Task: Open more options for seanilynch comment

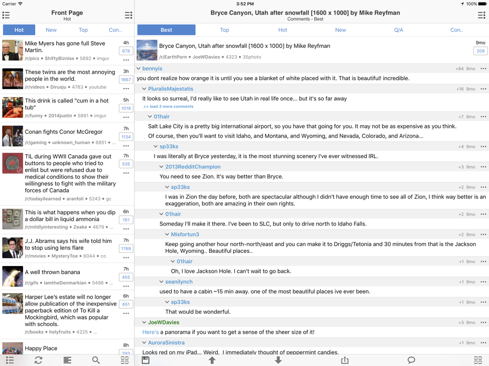Action: (x=484, y=282)
